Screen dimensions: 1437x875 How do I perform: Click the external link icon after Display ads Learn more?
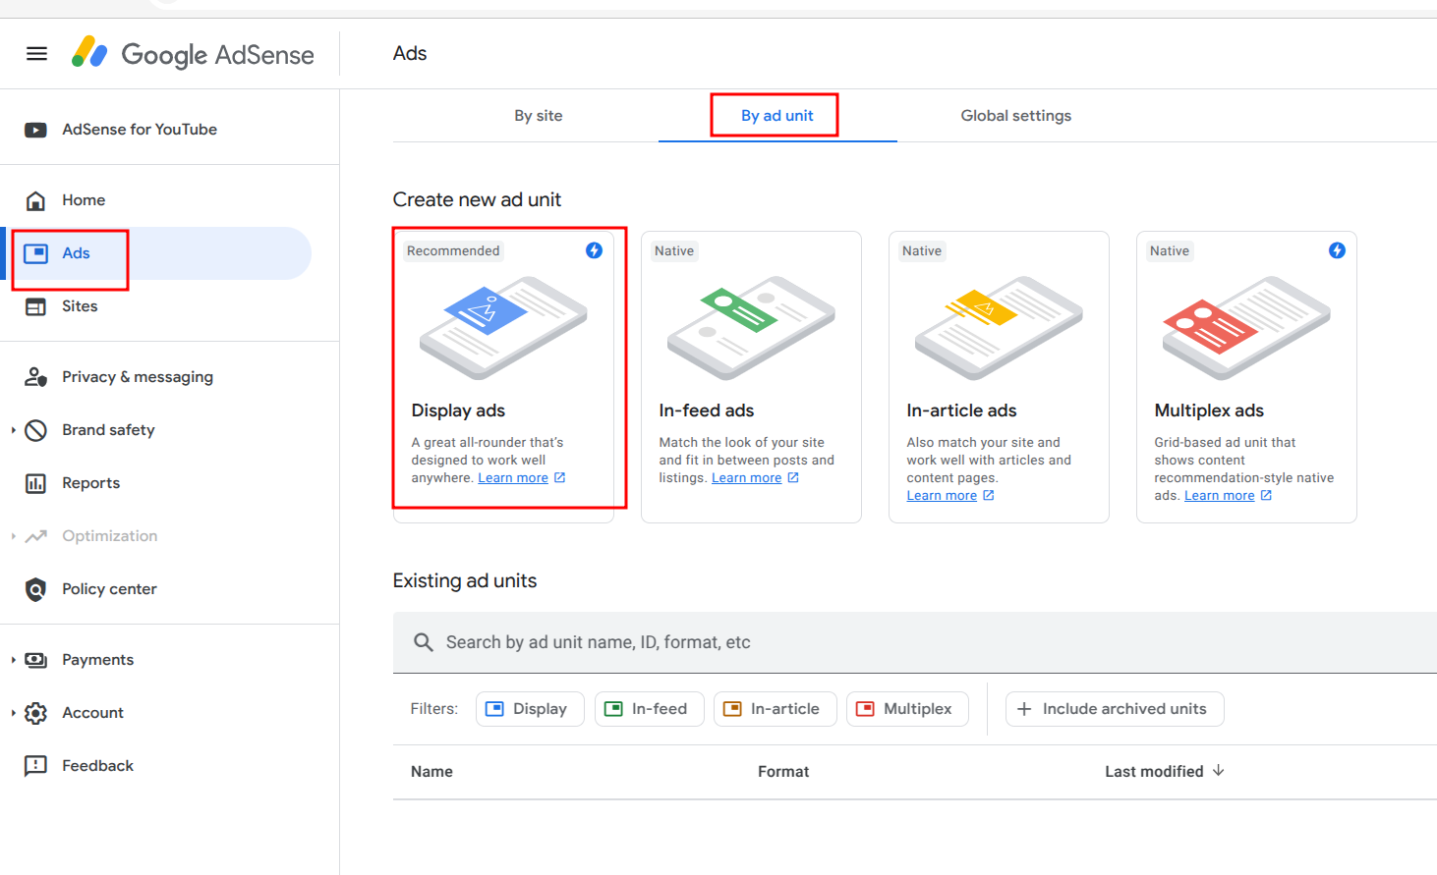559,478
